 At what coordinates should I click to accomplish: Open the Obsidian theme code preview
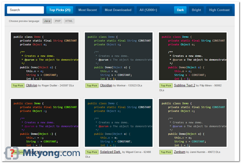pos(119,56)
